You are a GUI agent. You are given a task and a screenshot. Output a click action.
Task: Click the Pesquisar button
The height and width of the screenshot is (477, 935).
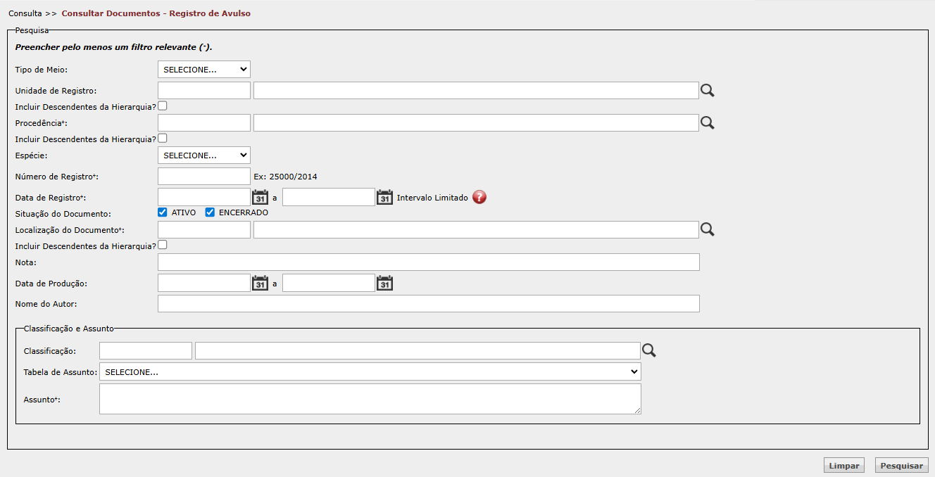click(x=901, y=466)
